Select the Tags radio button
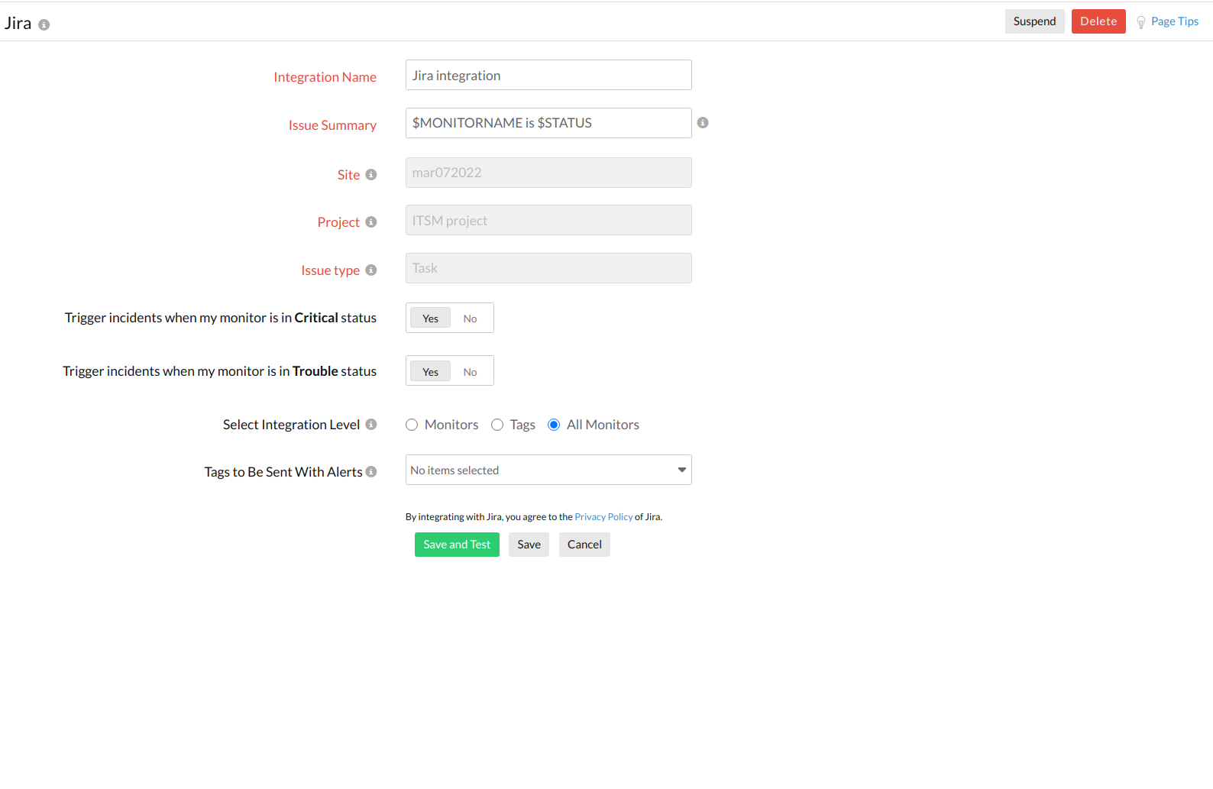 click(497, 425)
